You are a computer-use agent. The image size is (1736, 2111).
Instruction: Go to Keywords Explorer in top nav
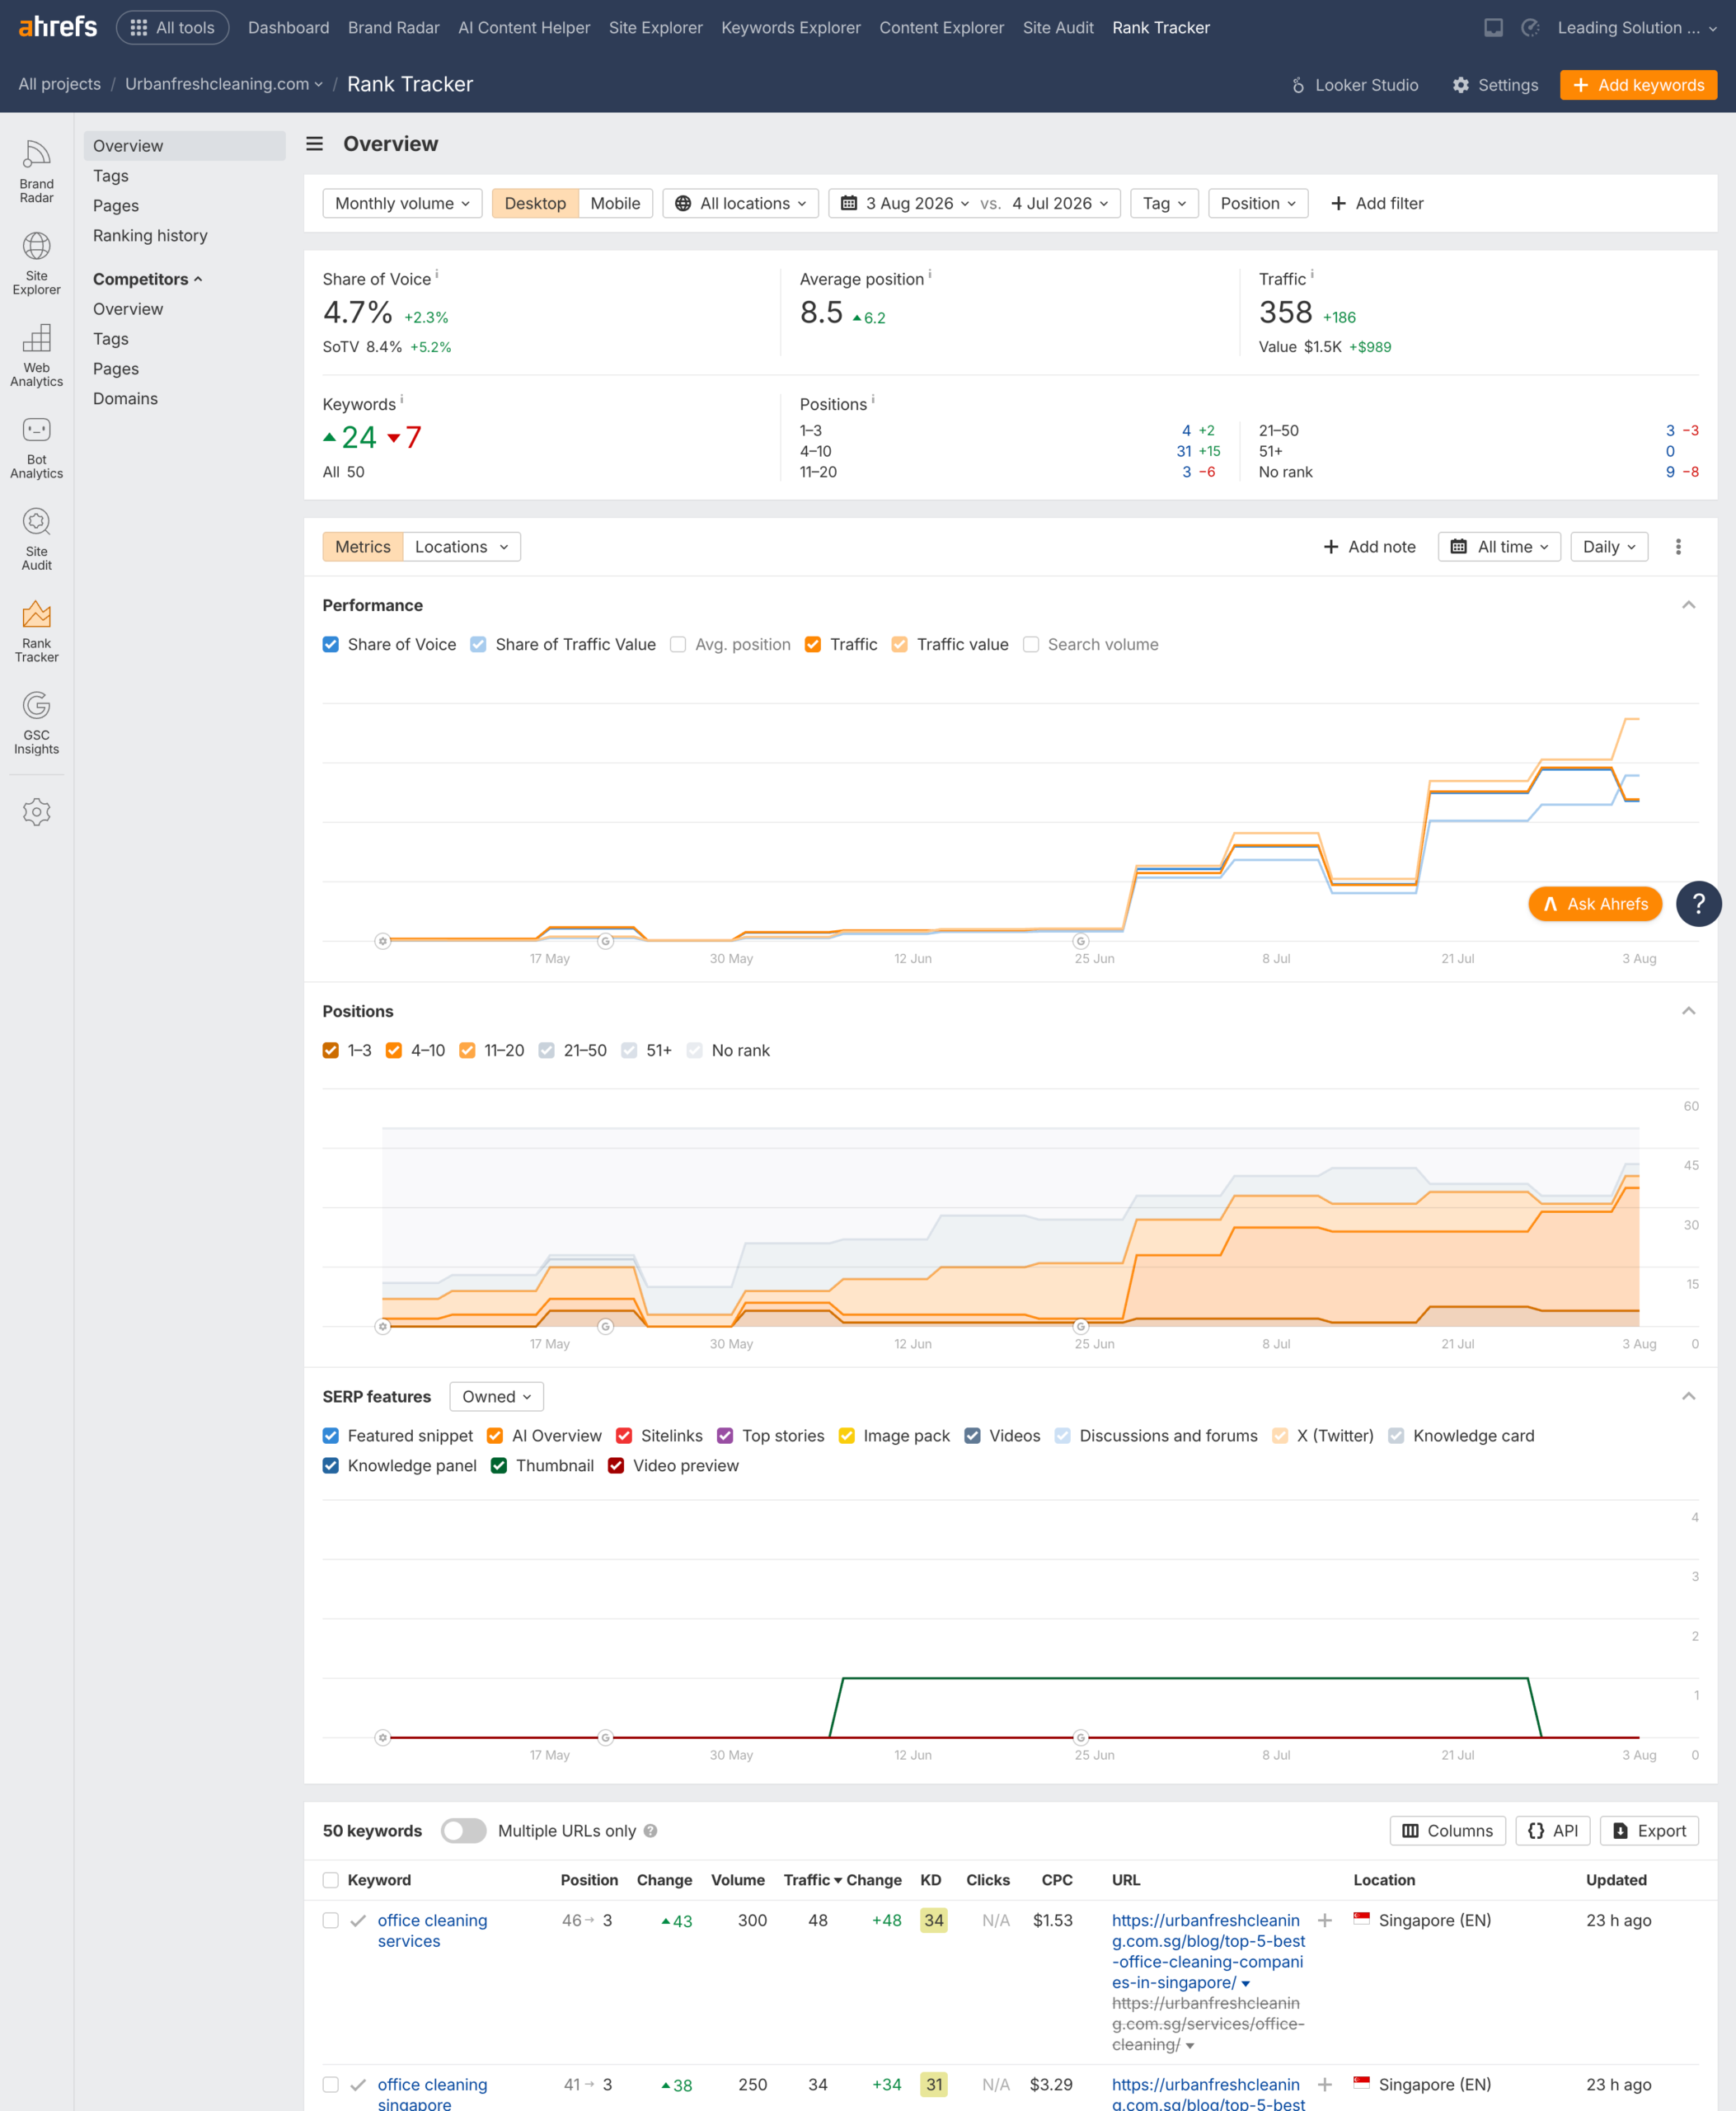[x=790, y=28]
